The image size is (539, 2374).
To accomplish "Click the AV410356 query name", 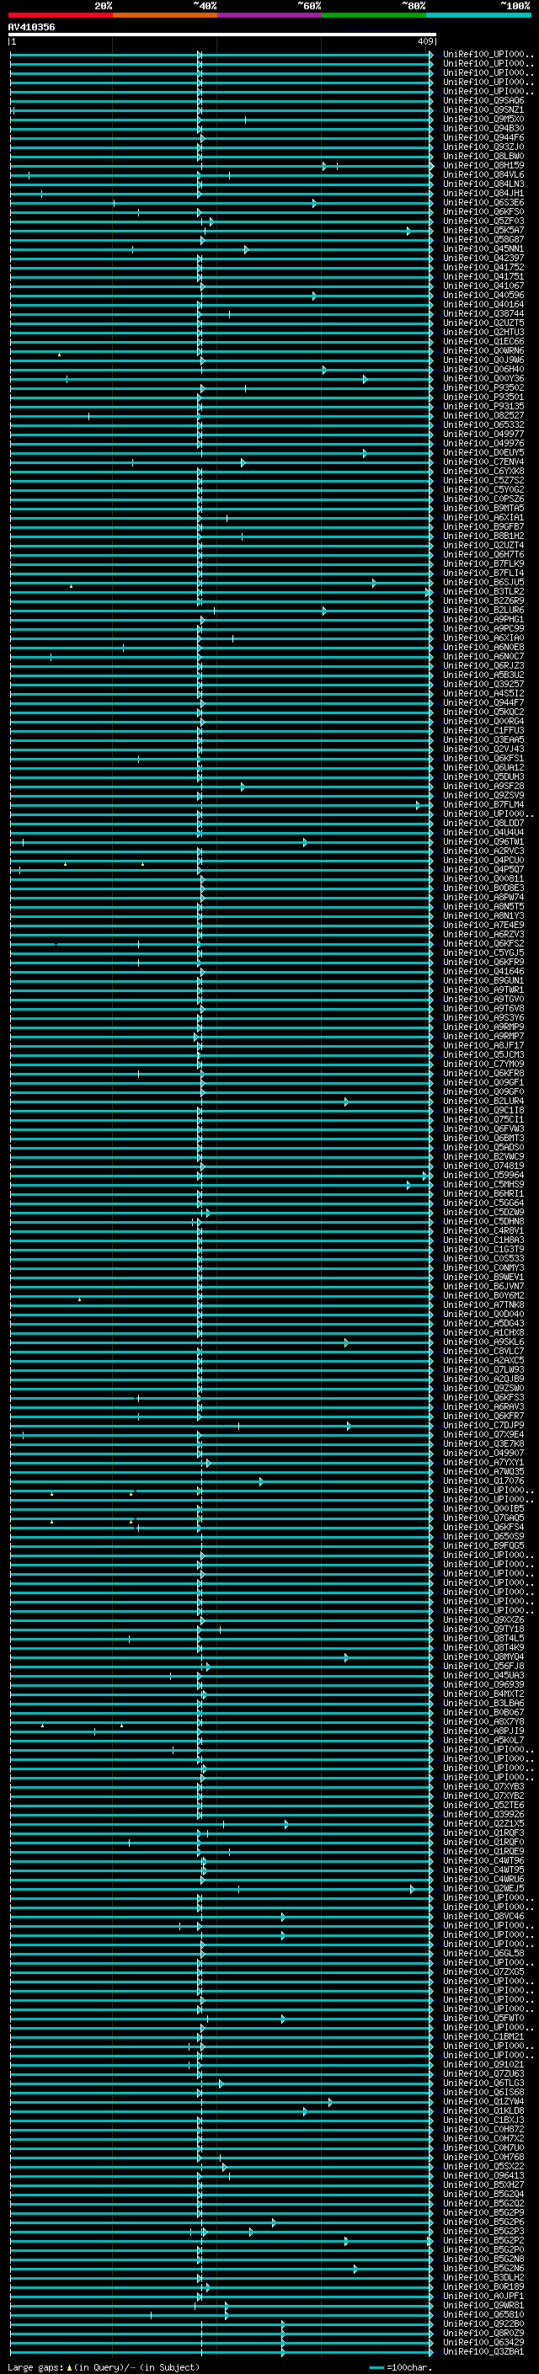I will [31, 28].
